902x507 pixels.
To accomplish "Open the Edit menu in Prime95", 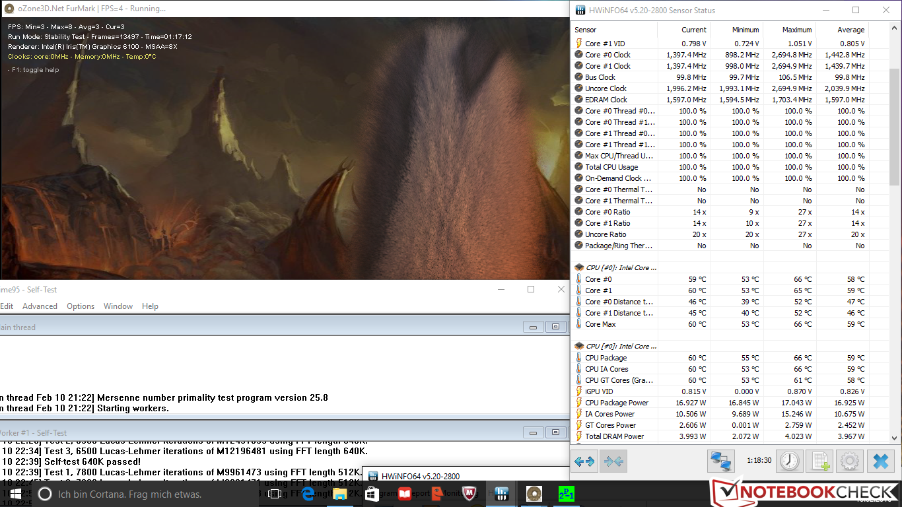I will click(7, 306).
